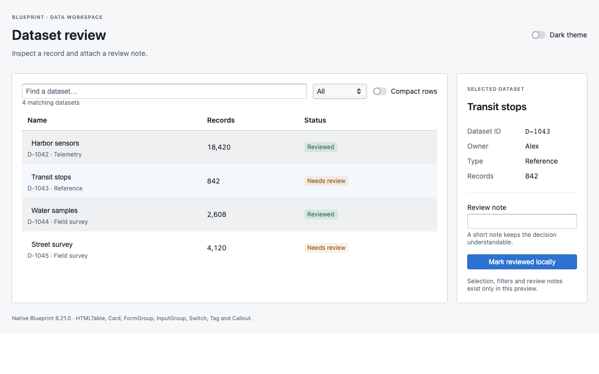Click the Reviewed tag for Water samples
599x374 pixels.
[321, 214]
